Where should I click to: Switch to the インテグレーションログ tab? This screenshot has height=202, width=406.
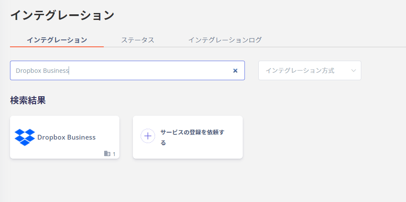coord(225,40)
